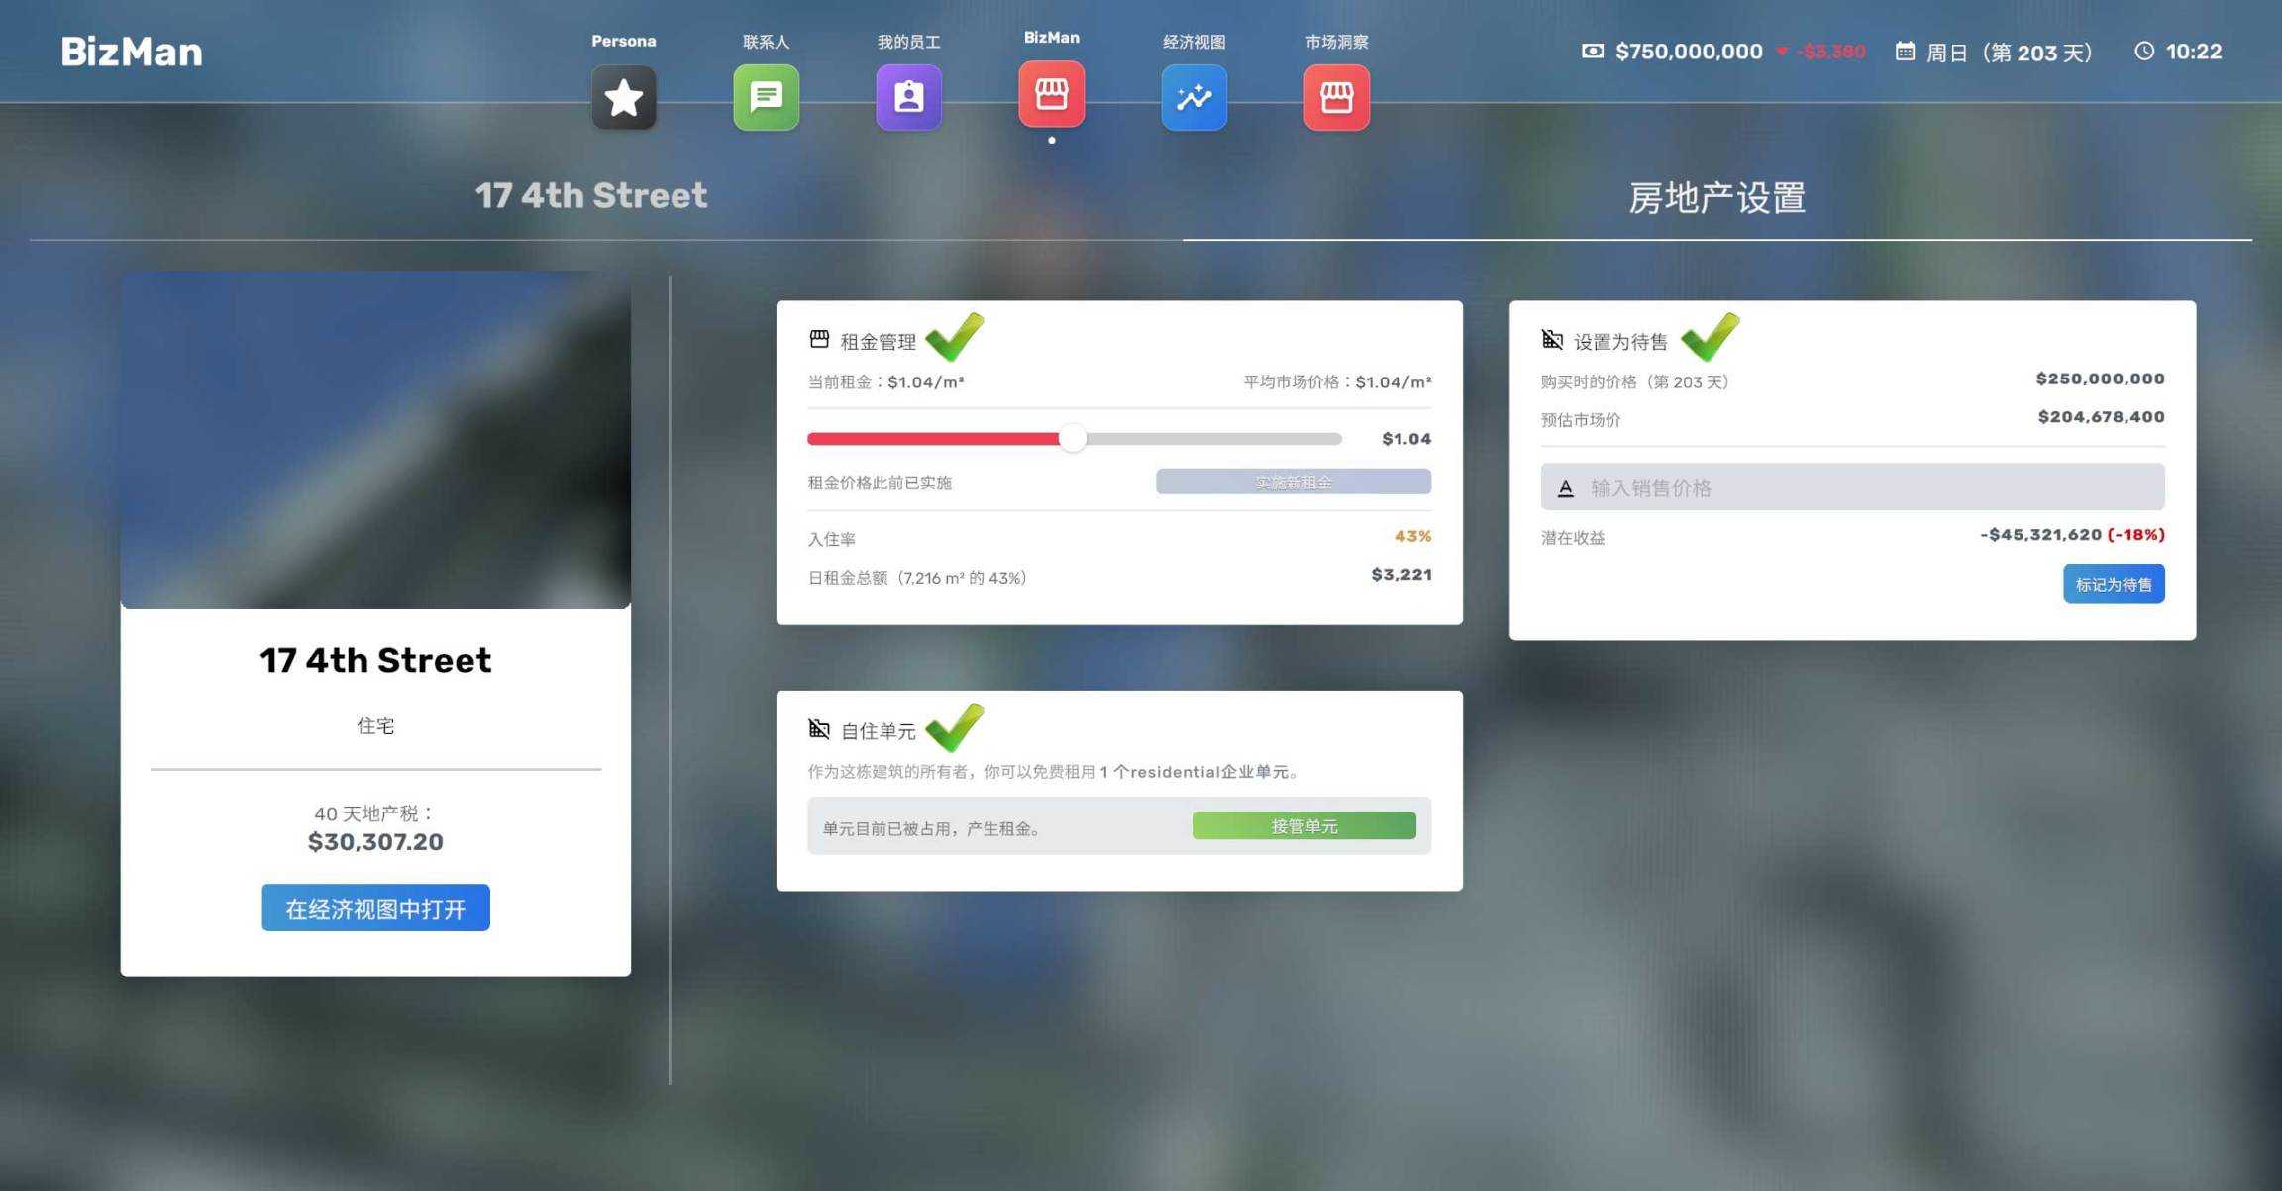Open the 联系人 contacts chat icon
This screenshot has width=2282, height=1191.
tap(766, 97)
